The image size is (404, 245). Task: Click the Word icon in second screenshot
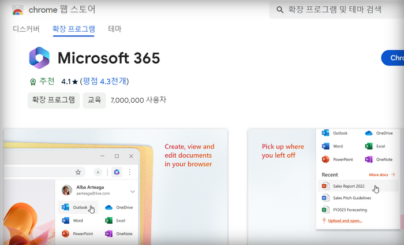(x=326, y=146)
